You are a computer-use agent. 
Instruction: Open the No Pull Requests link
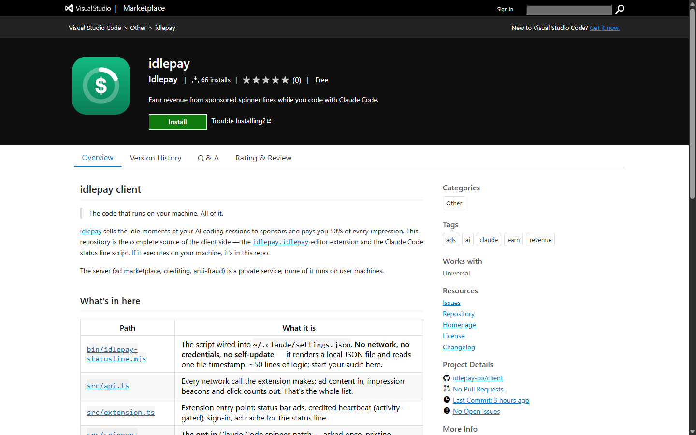(478, 390)
